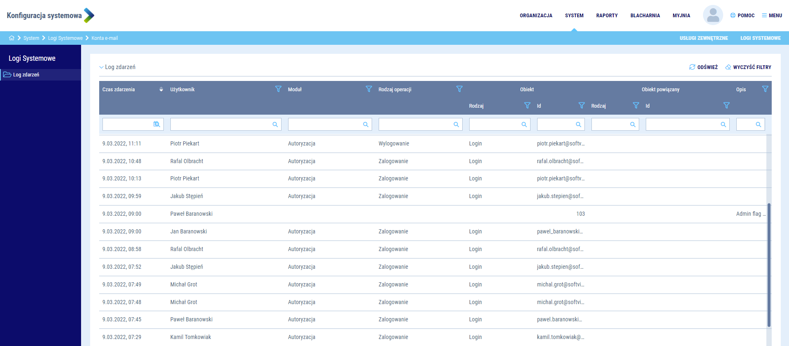This screenshot has width=789, height=346.
Task: Click search icon in Użytkownik filter field
Action: 275,125
